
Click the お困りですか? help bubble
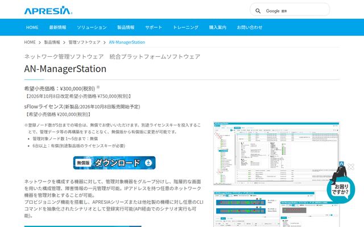[341, 190]
